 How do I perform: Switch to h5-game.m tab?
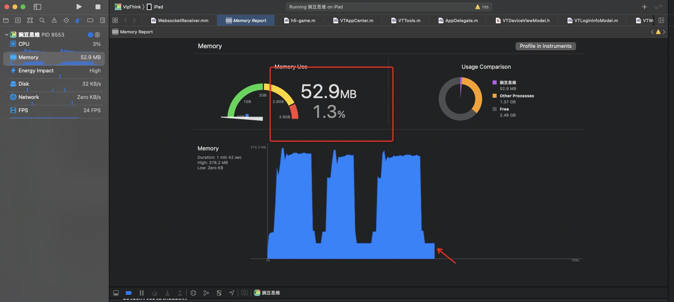click(x=300, y=21)
